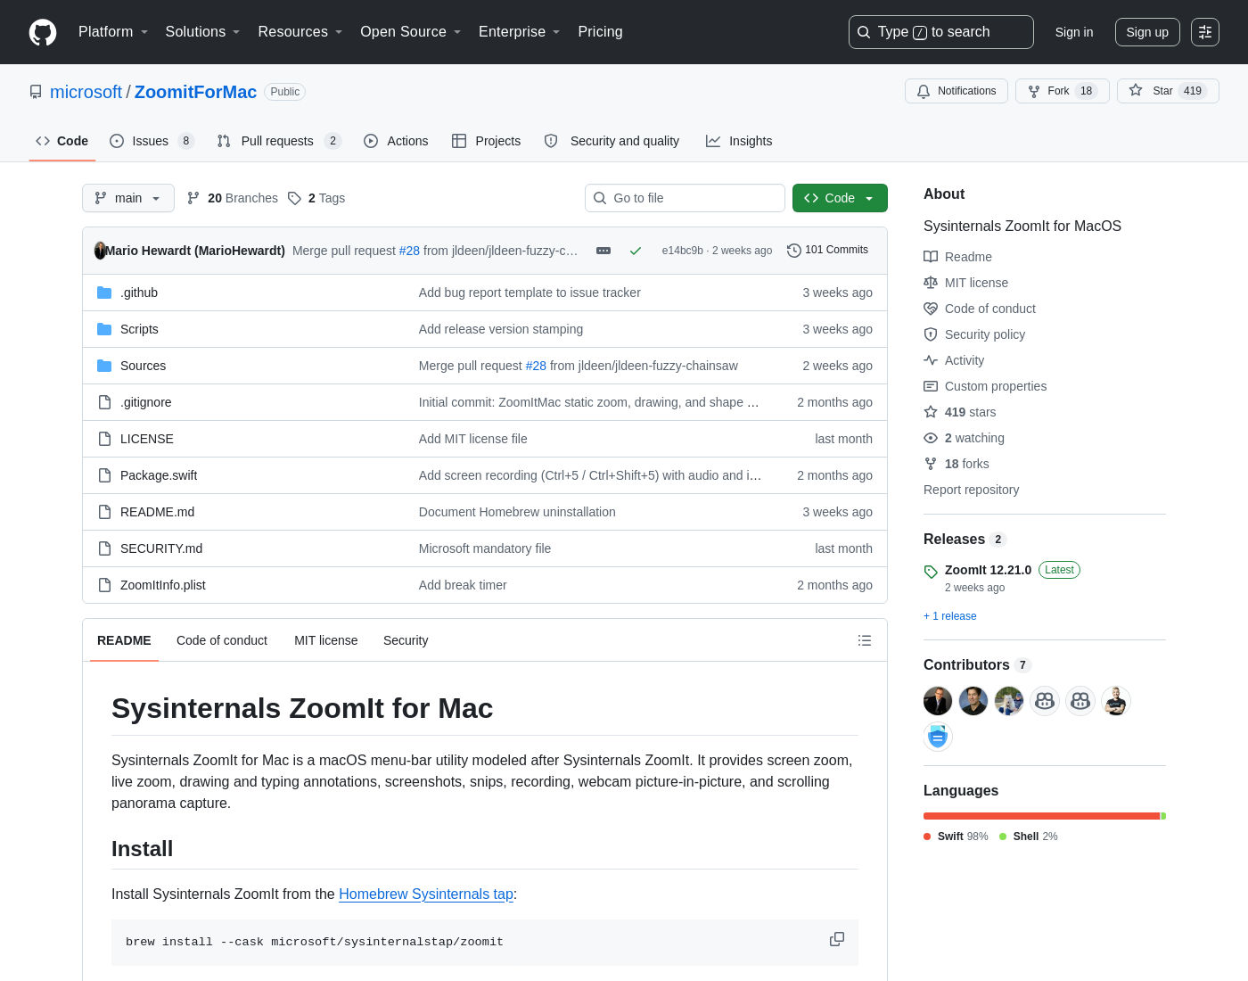Image resolution: width=1248 pixels, height=981 pixels.
Task: Open the GitHub home logo
Action: pyautogui.click(x=43, y=32)
